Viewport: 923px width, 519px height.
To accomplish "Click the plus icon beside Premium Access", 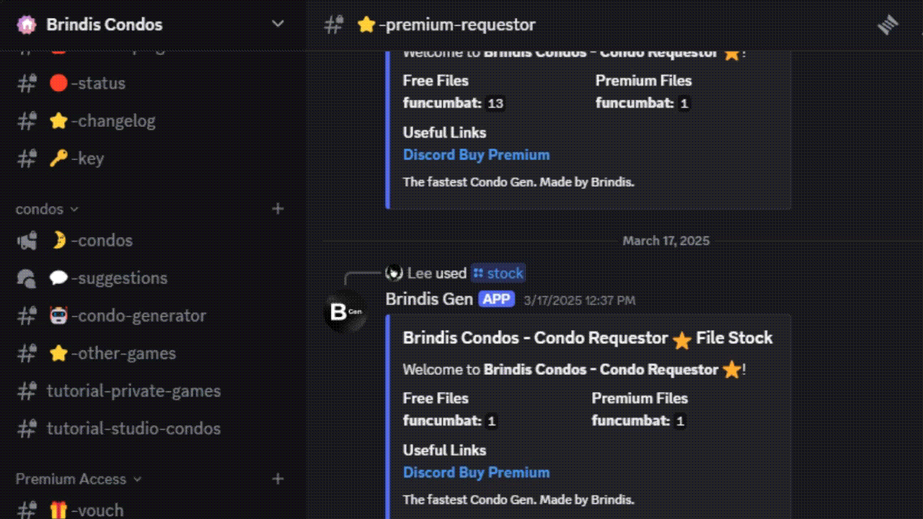I will tap(278, 479).
